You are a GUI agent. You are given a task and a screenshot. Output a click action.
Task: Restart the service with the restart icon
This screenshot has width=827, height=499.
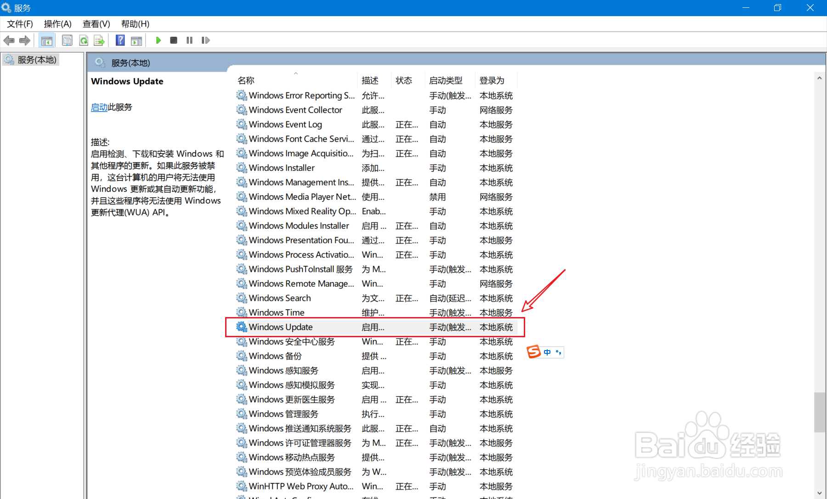[205, 40]
